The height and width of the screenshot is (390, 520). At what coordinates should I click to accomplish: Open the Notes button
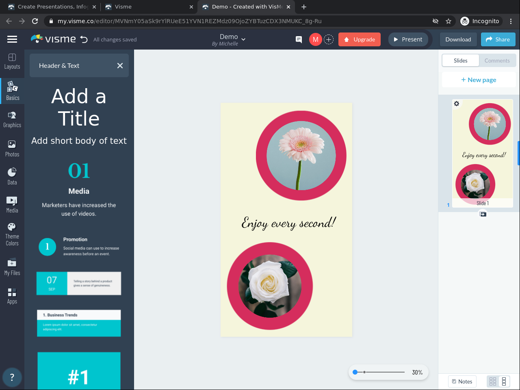[x=462, y=381]
